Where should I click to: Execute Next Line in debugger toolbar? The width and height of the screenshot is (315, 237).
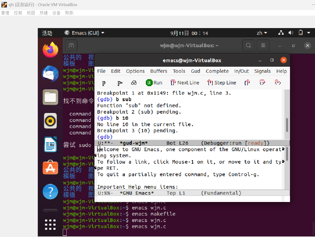coord(185,83)
